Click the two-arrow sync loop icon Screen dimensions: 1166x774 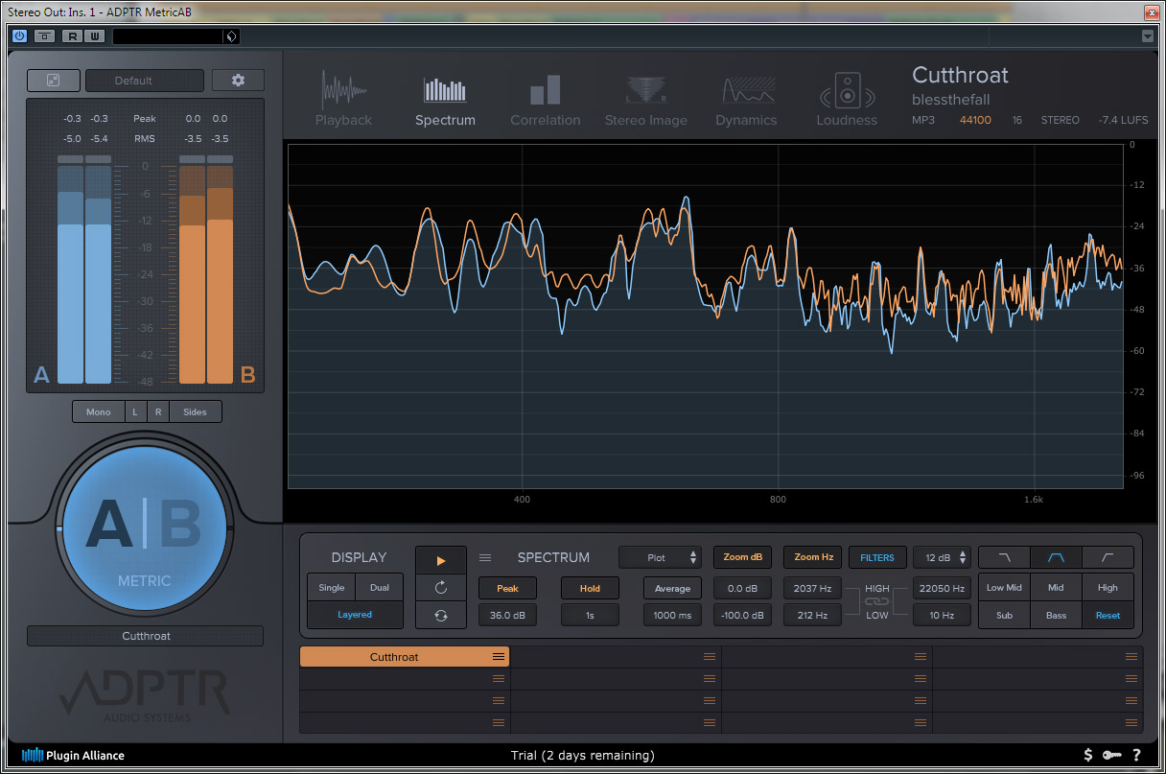441,616
